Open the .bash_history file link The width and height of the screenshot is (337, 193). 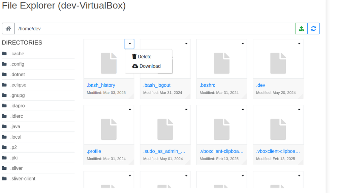101,85
